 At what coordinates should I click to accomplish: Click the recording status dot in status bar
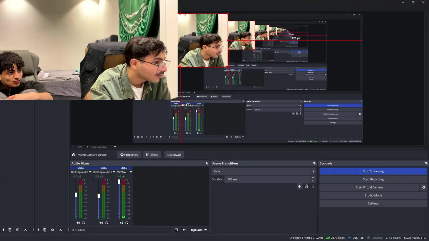tap(369, 238)
